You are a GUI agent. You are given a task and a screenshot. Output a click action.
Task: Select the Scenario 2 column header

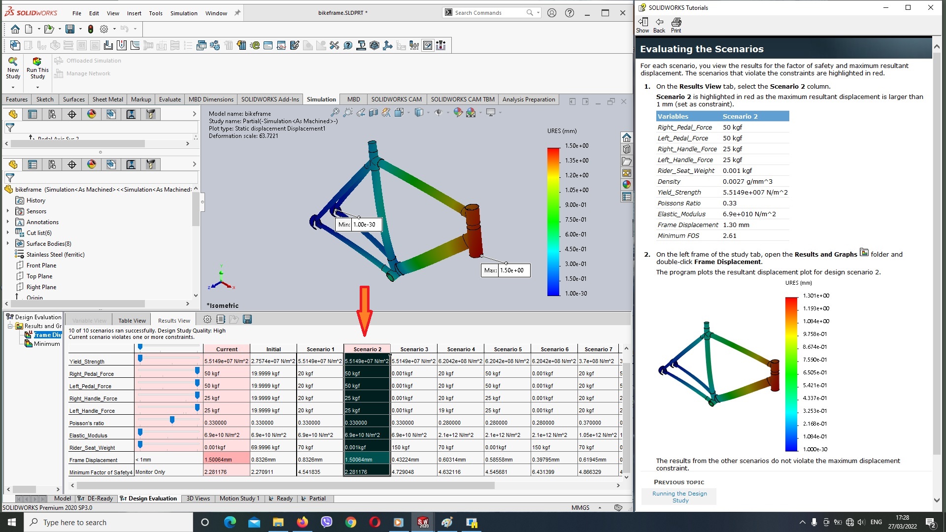(x=367, y=349)
